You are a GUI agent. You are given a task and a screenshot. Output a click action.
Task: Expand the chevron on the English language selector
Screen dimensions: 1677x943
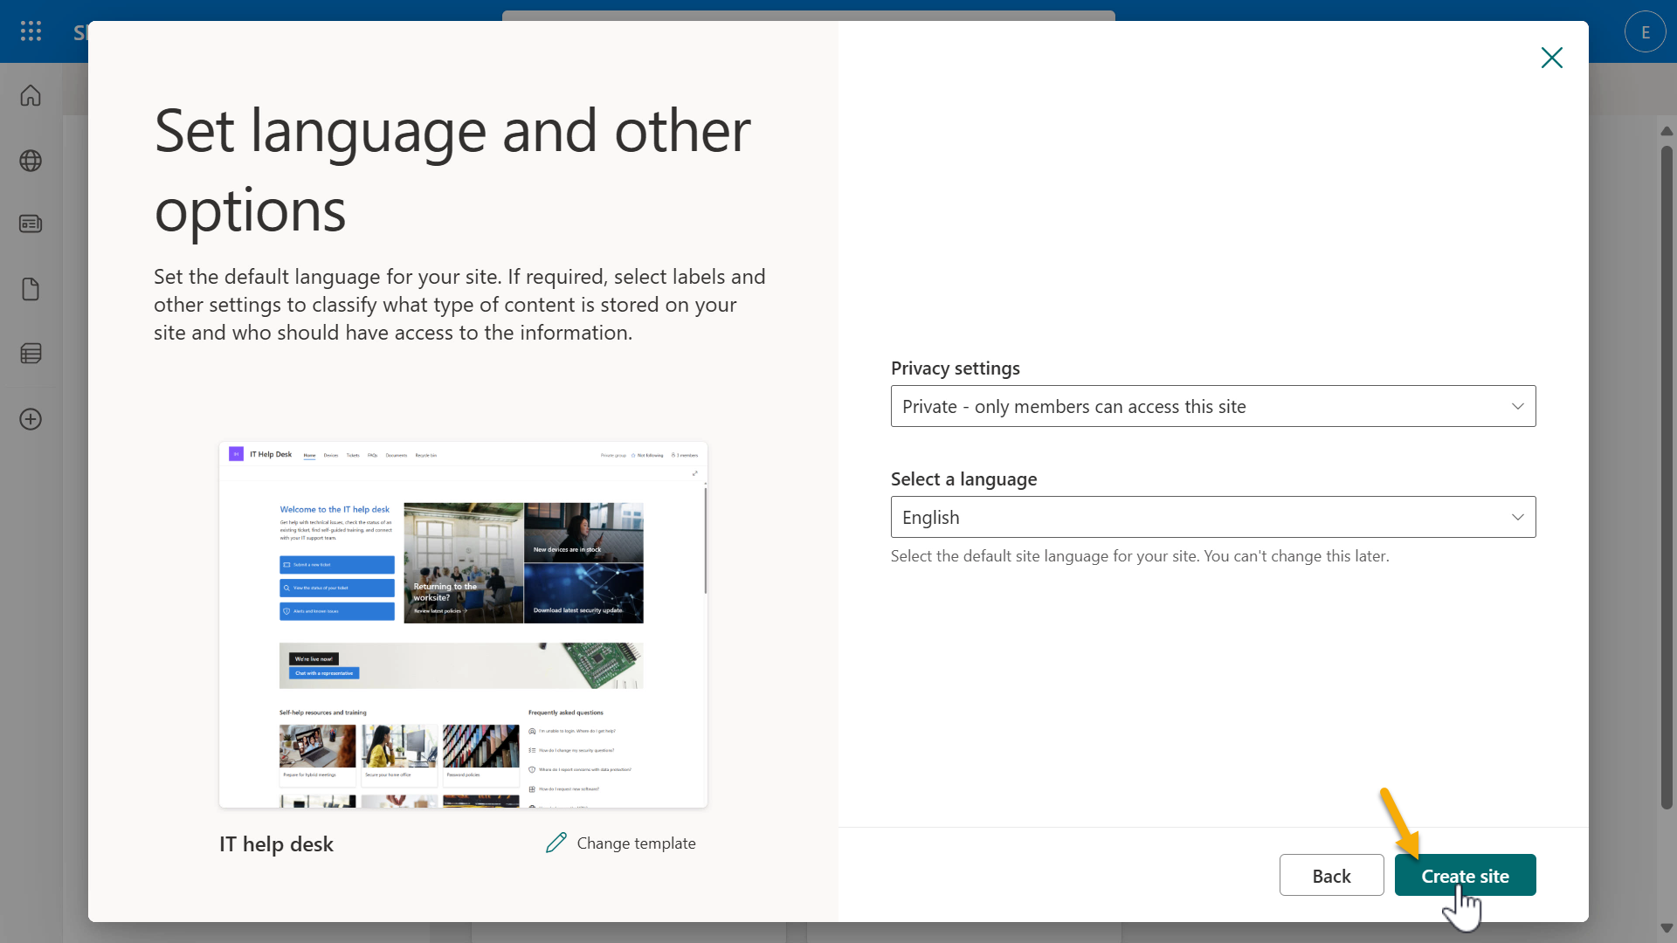(1517, 517)
